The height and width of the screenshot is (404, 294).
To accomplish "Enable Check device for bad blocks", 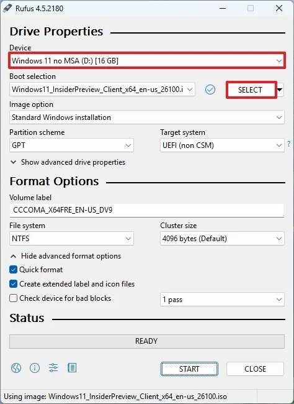I will [x=13, y=298].
